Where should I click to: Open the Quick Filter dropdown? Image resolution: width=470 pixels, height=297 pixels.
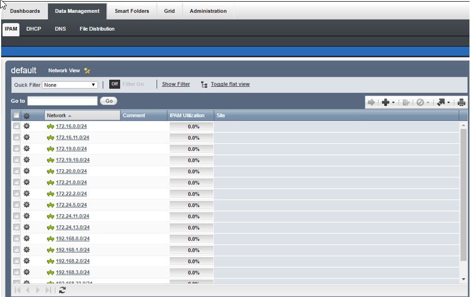[70, 85]
